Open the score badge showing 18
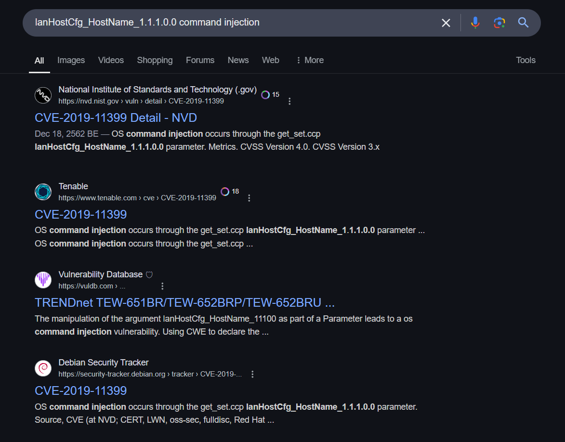This screenshot has height=442, width=565. coord(230,191)
